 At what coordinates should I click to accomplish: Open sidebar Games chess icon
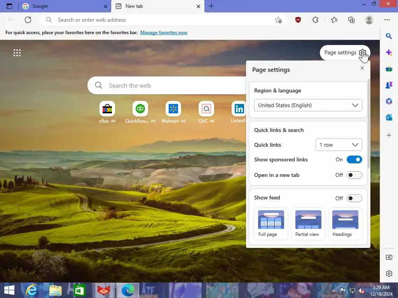coord(389,85)
